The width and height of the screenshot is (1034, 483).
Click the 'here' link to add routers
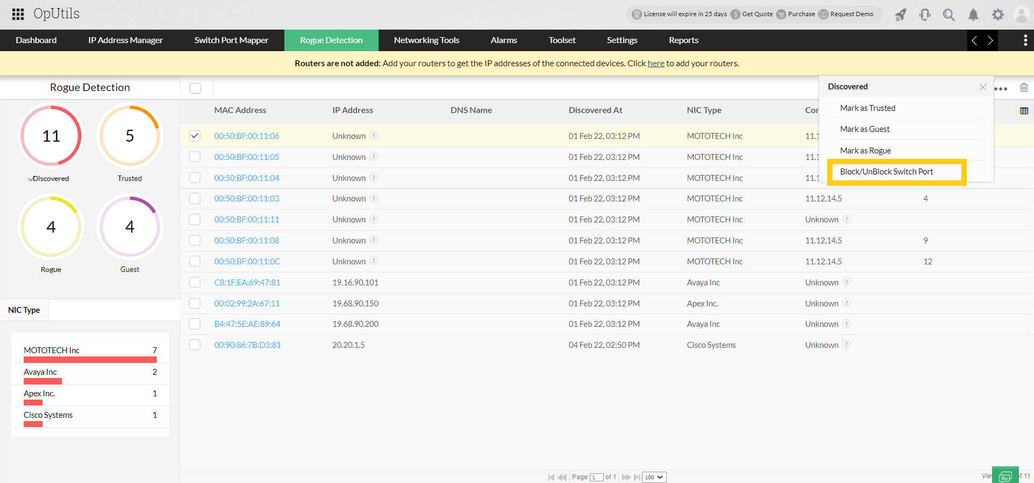pyautogui.click(x=656, y=64)
